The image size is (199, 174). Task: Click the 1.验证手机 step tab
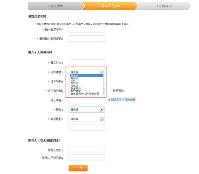point(55,6)
